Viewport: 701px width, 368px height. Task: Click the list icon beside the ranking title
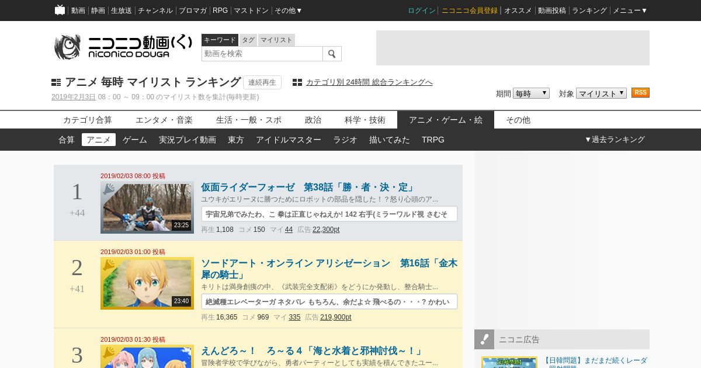coord(56,82)
